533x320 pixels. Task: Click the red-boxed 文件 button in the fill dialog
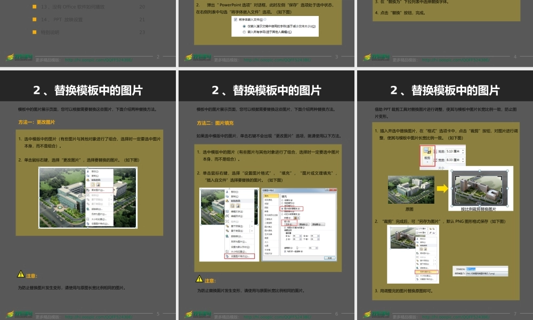click(290, 225)
